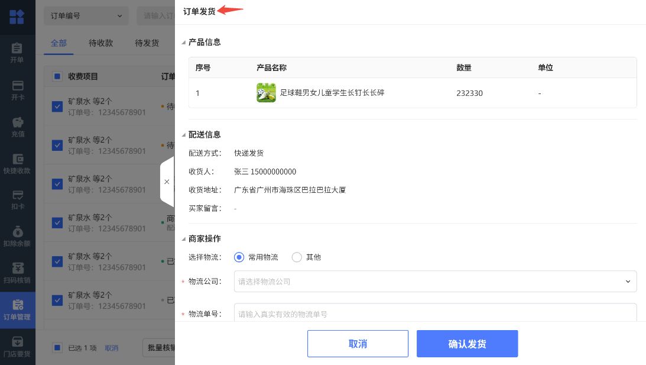The height and width of the screenshot is (365, 646).
Task: Open the 扣除余额 sidebar icon
Action: [17, 237]
